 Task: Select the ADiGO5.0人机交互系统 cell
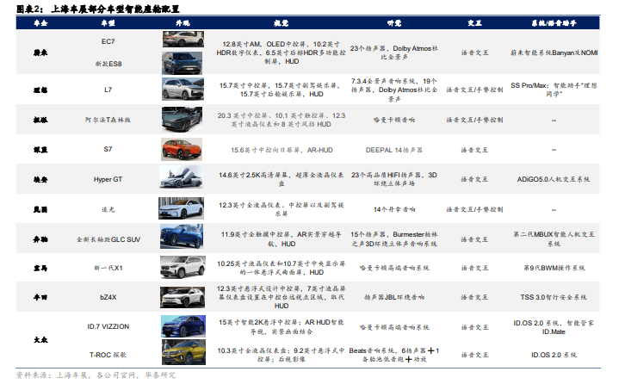554,179
